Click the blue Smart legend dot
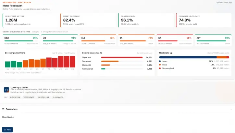 160,61
